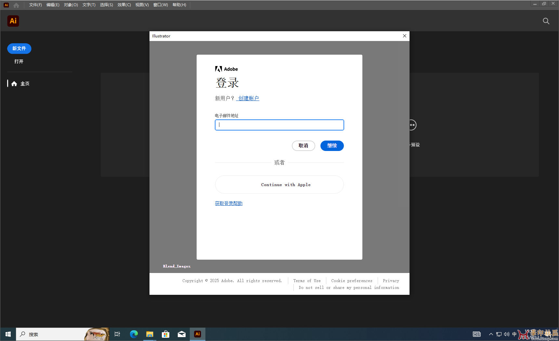Click Illustrator taskbar icon
Image resolution: width=559 pixels, height=341 pixels.
pyautogui.click(x=198, y=334)
